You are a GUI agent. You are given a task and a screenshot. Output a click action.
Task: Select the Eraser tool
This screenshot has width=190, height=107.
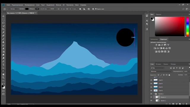pyautogui.click(x=3, y=48)
